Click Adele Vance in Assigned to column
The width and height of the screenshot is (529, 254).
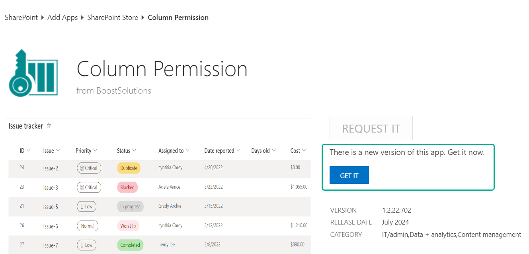(x=169, y=187)
